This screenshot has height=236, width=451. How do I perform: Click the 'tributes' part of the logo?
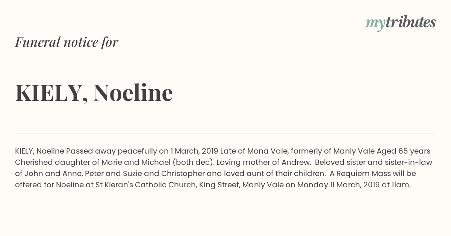411,22
